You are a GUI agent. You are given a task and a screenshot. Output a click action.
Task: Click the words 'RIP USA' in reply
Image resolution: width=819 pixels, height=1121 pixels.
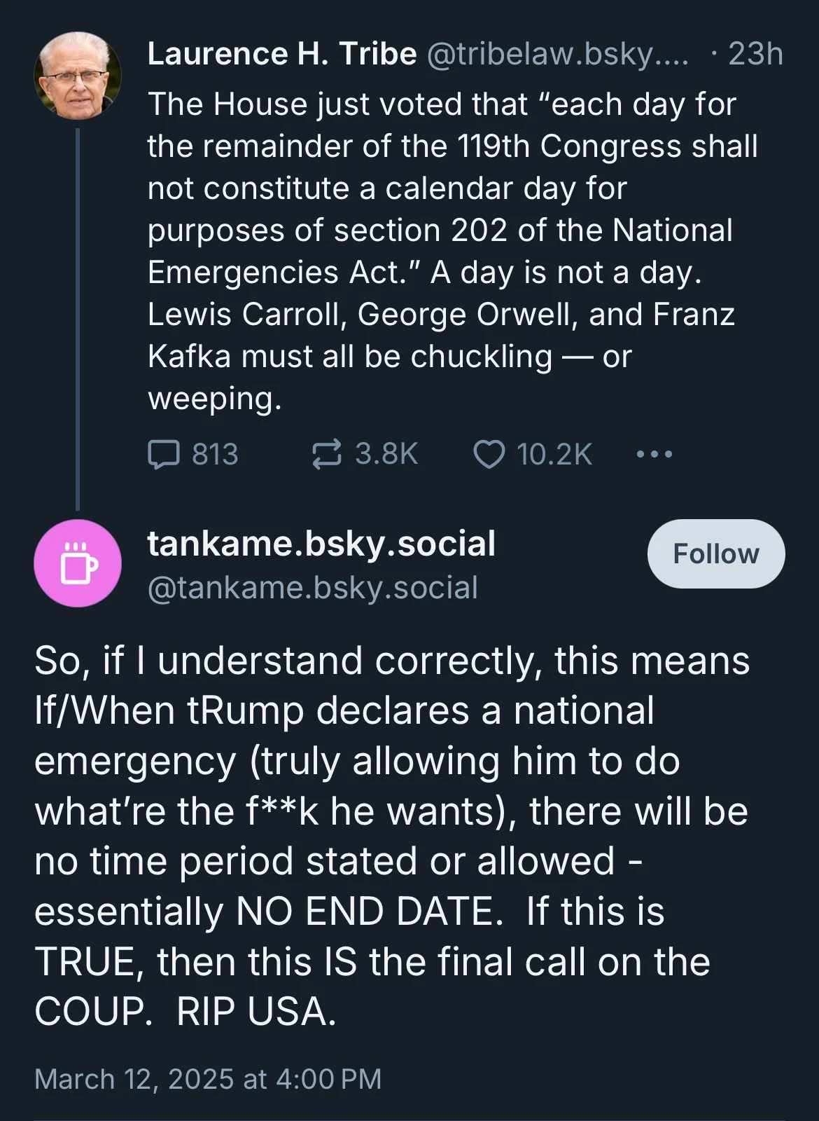pyautogui.click(x=256, y=1012)
